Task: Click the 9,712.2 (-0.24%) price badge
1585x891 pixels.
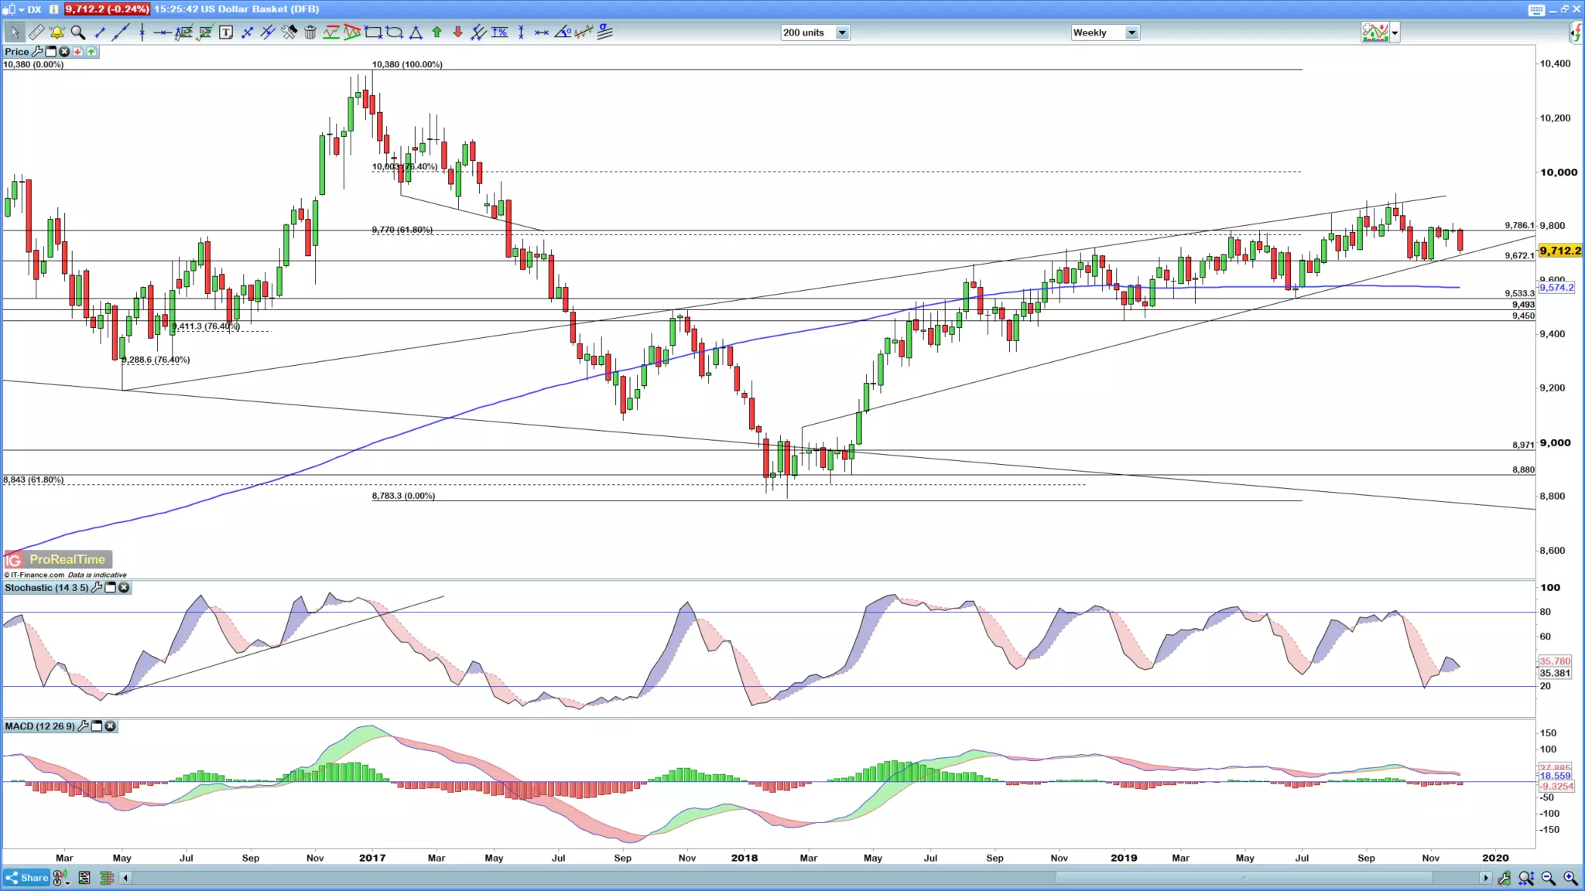Action: coord(107,9)
